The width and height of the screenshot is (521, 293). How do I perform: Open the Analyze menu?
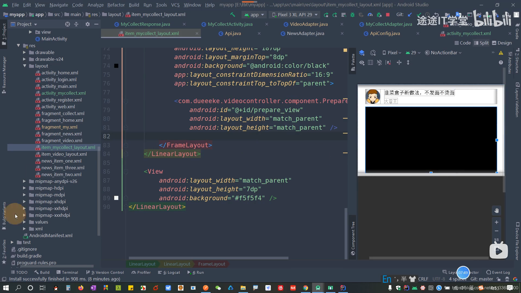point(96,5)
